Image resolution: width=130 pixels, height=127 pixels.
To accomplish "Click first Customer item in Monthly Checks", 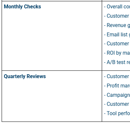I will (x=116, y=16).
